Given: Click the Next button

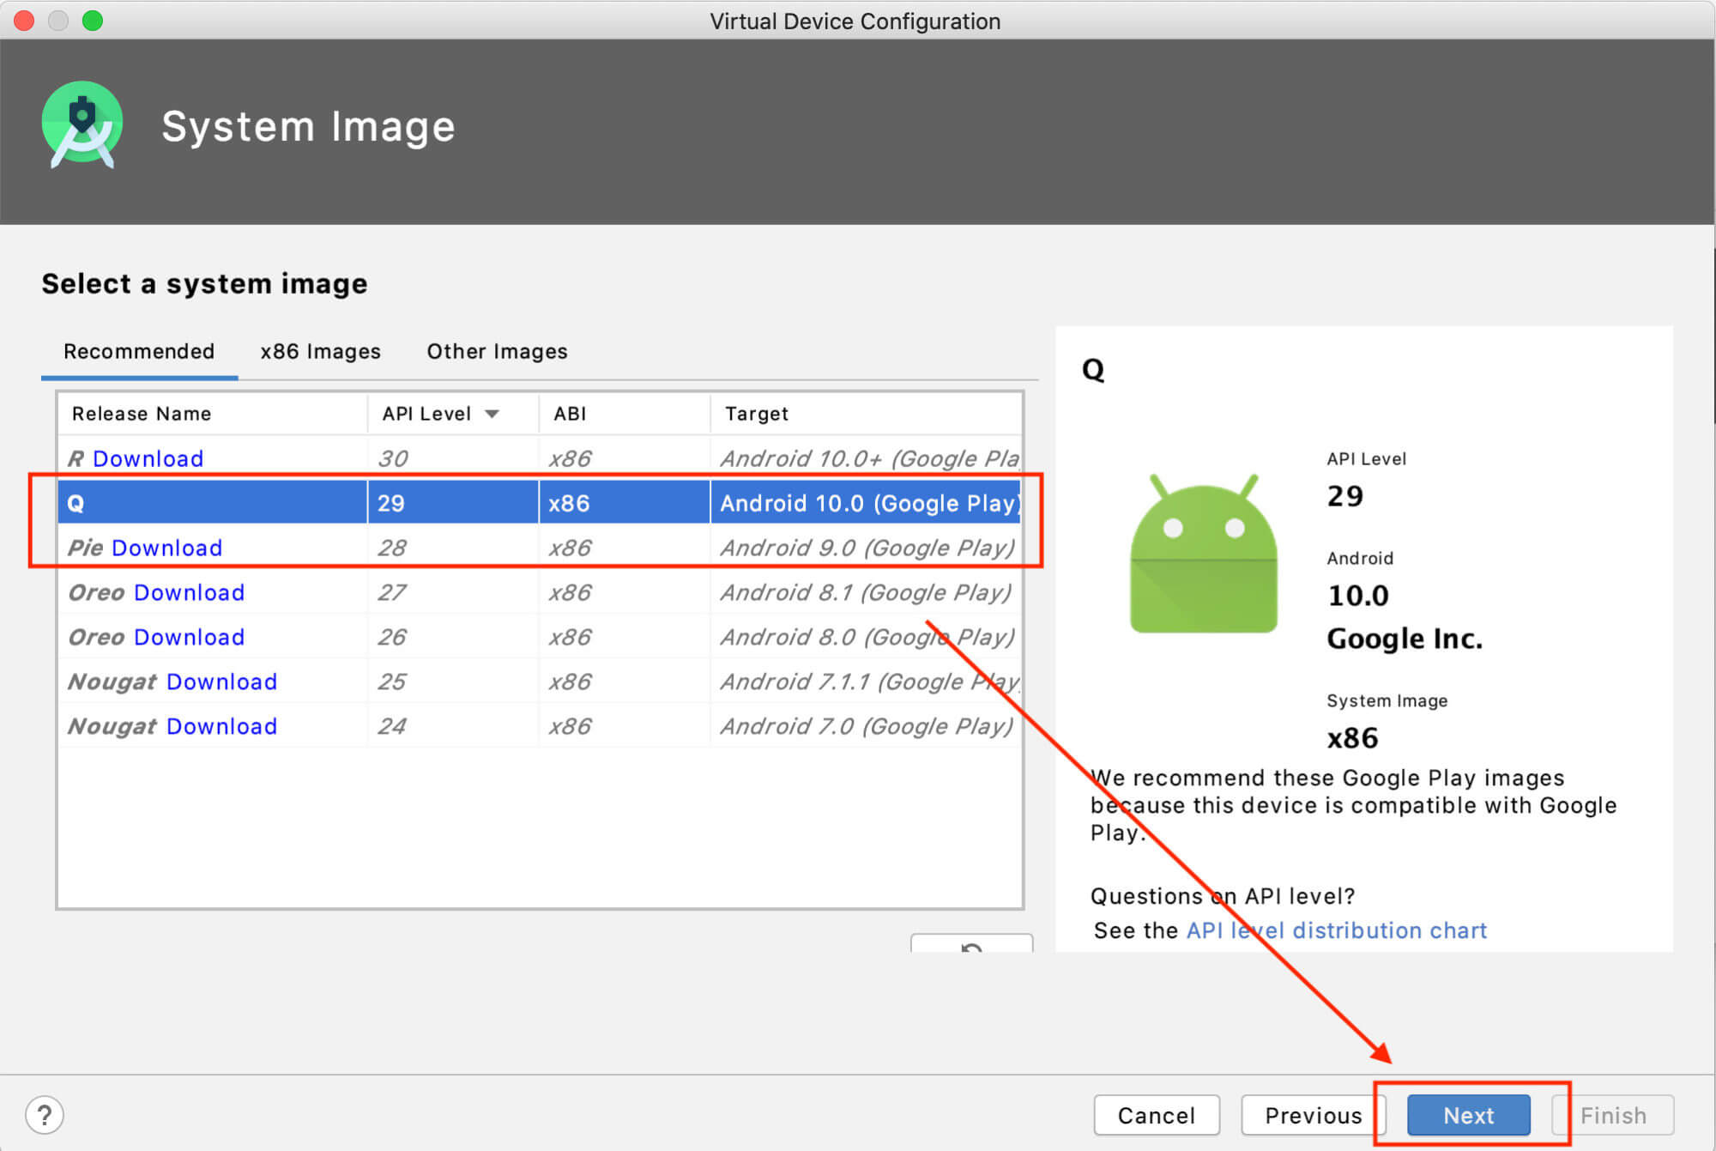Looking at the screenshot, I should 1468,1115.
